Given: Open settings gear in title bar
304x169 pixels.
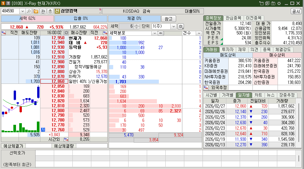Looking at the screenshot, I should point(279,3).
